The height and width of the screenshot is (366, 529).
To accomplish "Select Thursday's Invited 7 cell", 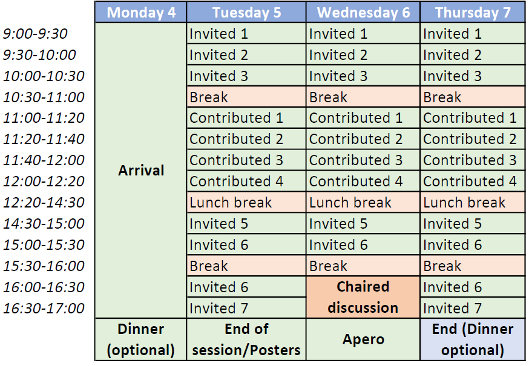I will [473, 309].
